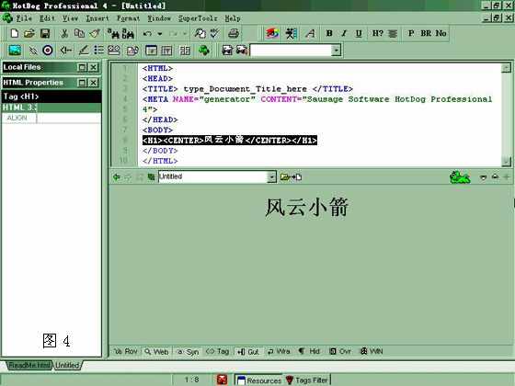Click the Insert Image icon
Viewport: 515px width, 386px height.
pos(15,51)
